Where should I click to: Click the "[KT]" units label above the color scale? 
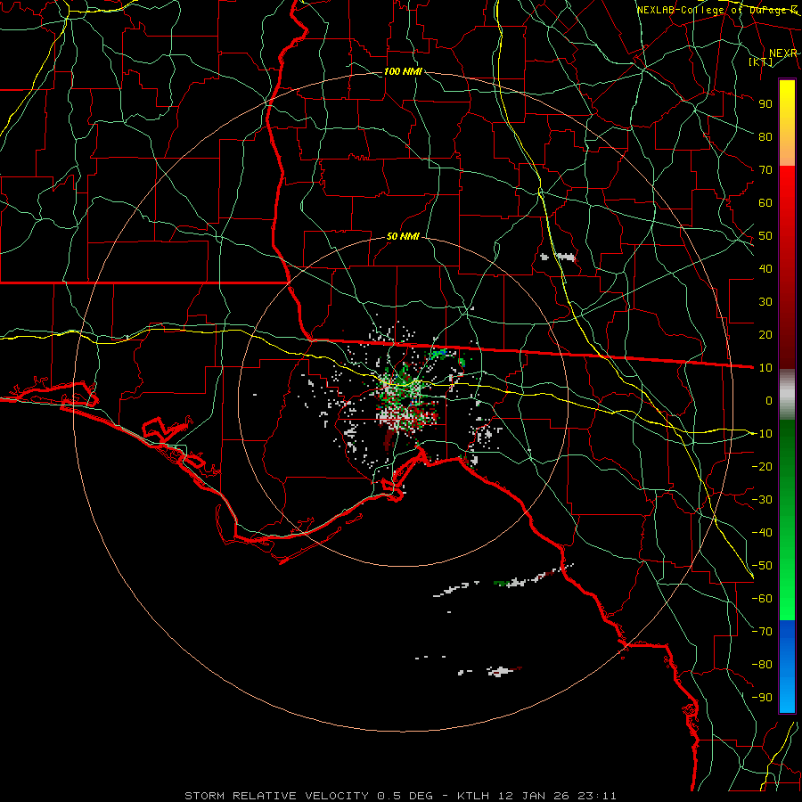pos(761,61)
